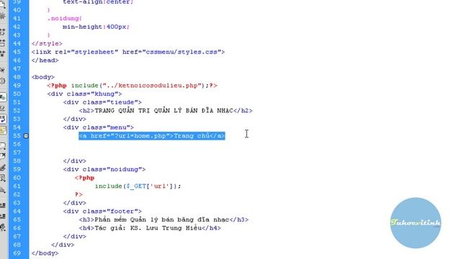The image size is (461, 259).
Task: Click the Expand All icon
Action: tap(3, 53)
